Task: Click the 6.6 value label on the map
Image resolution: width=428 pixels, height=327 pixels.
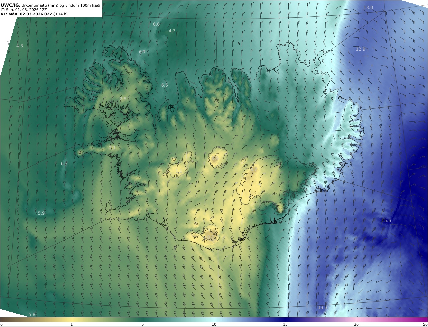Action: click(x=156, y=24)
